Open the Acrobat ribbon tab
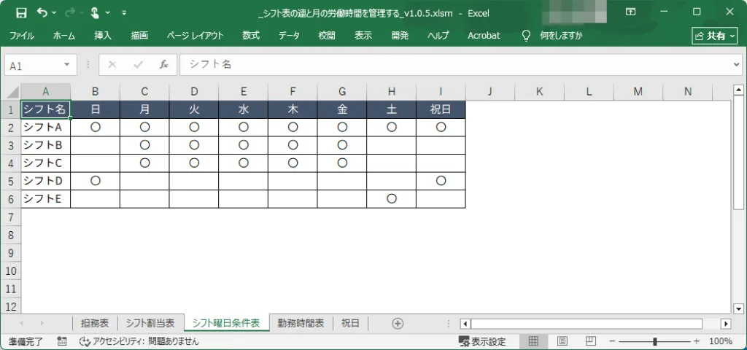 coord(484,36)
